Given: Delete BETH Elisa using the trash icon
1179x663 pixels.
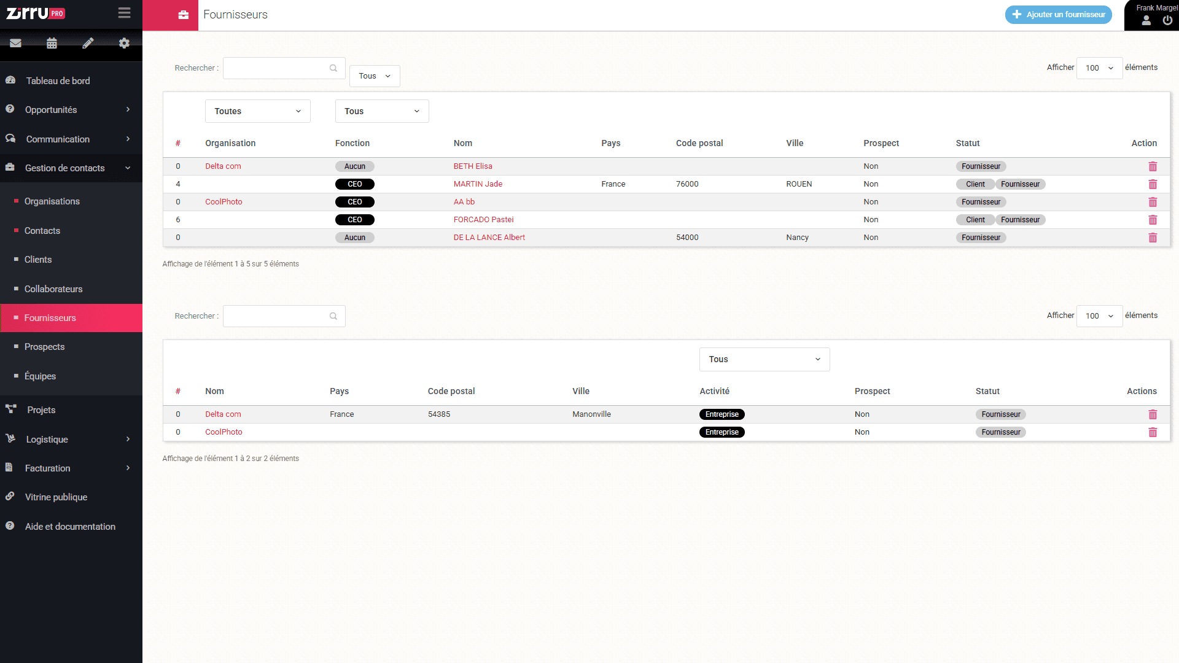Looking at the screenshot, I should [x=1153, y=166].
